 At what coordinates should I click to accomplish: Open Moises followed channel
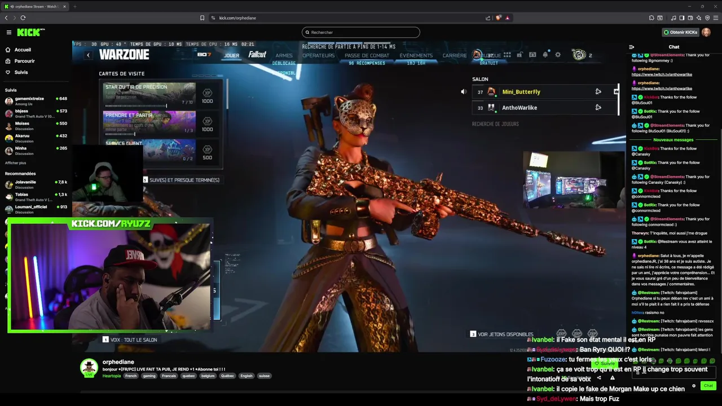pyautogui.click(x=36, y=126)
